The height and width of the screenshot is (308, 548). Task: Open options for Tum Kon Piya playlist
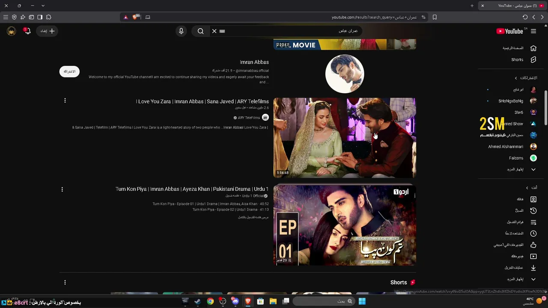[62, 189]
